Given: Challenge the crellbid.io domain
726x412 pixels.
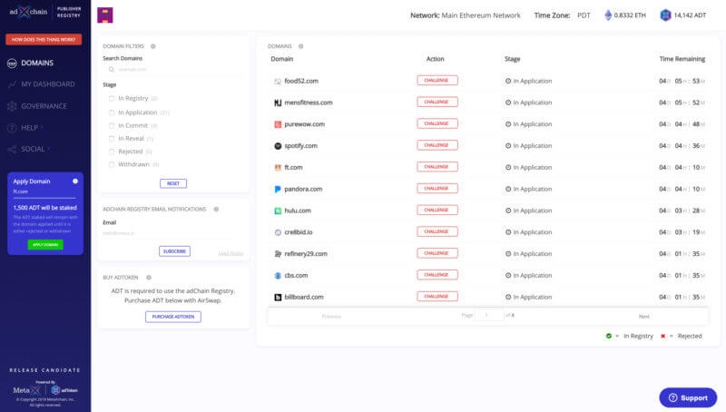Looking at the screenshot, I should 437,231.
